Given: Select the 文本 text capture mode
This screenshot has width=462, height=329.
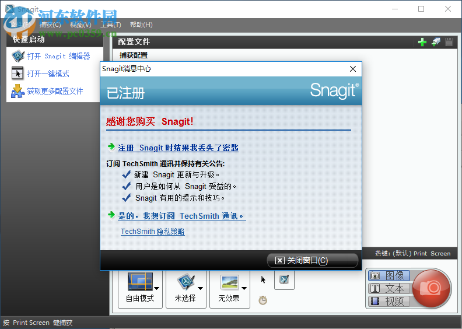Looking at the screenshot, I should point(388,288).
